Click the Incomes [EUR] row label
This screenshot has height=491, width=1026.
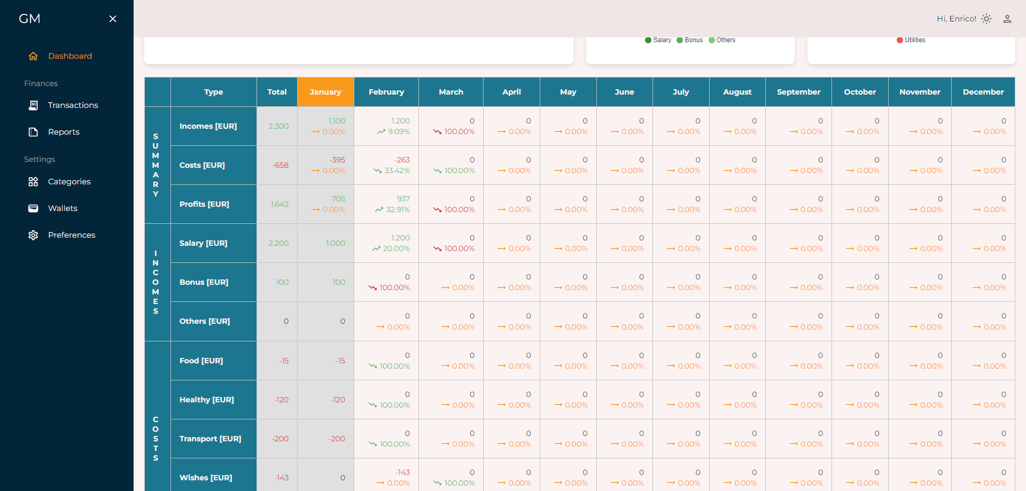pyautogui.click(x=208, y=126)
